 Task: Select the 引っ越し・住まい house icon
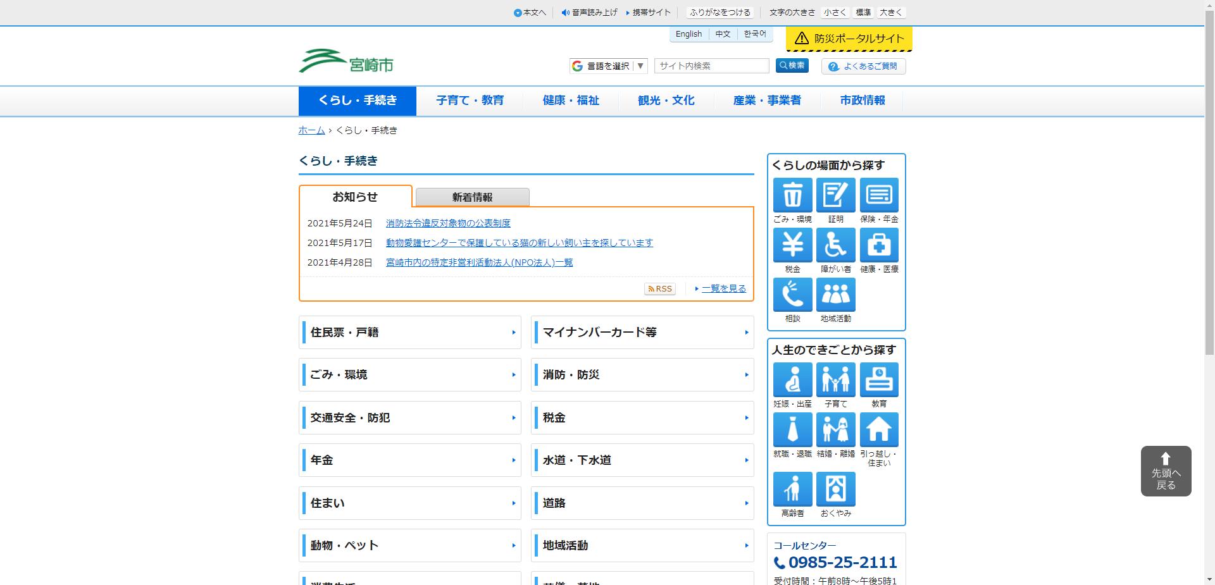tap(878, 430)
